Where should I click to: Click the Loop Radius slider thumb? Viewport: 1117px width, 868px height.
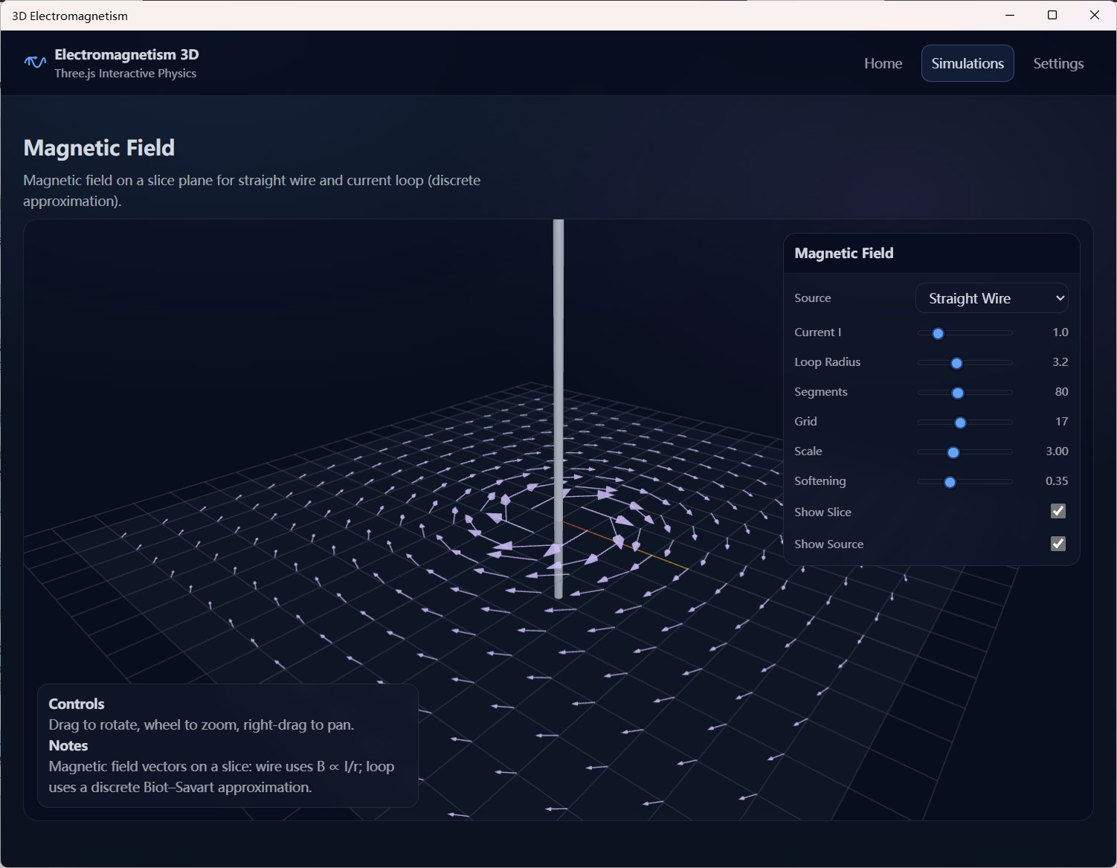click(x=956, y=363)
